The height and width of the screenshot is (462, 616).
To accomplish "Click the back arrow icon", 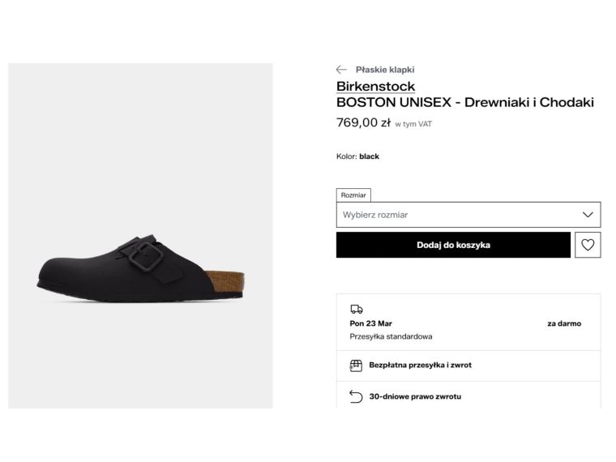I will (341, 70).
